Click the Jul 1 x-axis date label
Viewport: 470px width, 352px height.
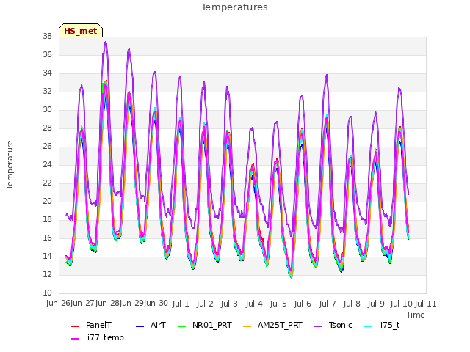coord(181,304)
